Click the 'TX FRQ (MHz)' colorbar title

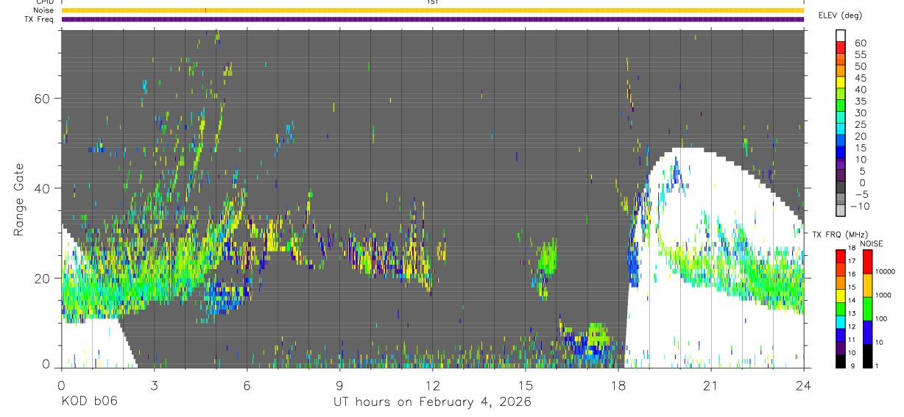click(838, 234)
